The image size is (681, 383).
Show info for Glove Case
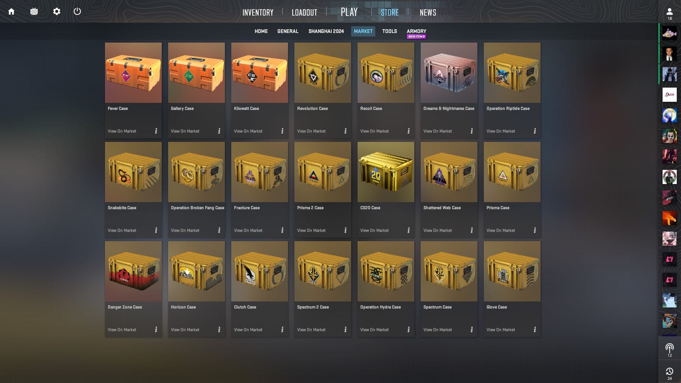point(535,330)
